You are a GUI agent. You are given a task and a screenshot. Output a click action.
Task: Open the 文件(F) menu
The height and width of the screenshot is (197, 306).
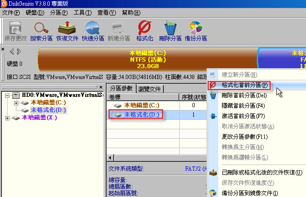(11, 13)
